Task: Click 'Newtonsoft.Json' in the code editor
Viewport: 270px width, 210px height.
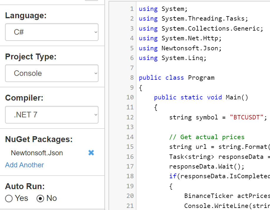Action: [x=190, y=48]
